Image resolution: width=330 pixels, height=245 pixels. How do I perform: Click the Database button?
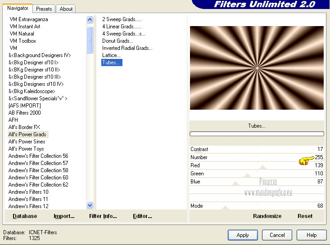click(x=25, y=216)
